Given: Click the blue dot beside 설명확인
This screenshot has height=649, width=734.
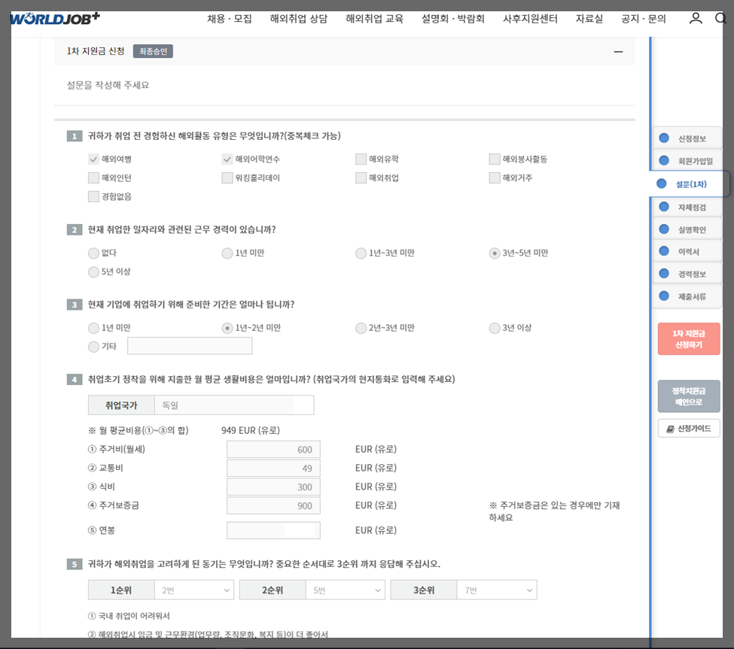Looking at the screenshot, I should [664, 229].
